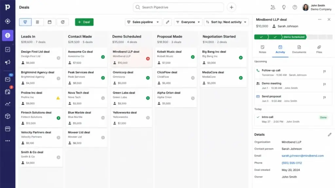Open deal panel more options dots

click(x=320, y=19)
